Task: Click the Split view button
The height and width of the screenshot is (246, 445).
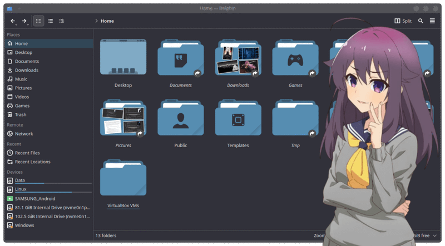Action: pyautogui.click(x=403, y=21)
